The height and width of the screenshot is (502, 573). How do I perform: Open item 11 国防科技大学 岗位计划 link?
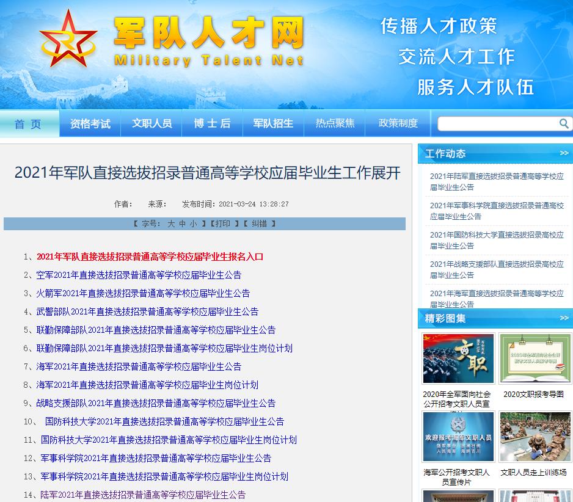click(169, 440)
